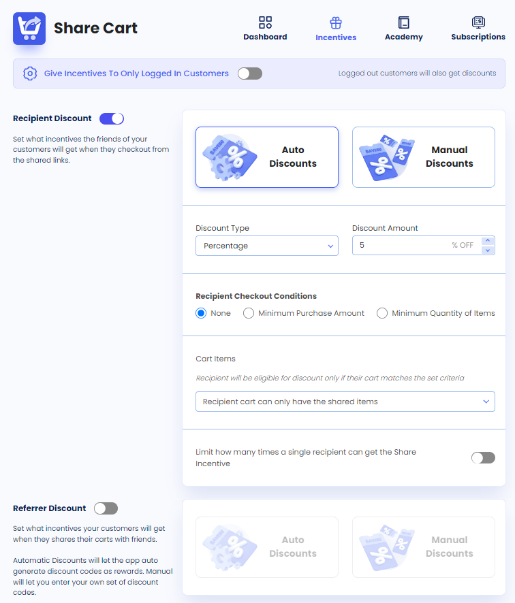Enable the Referrer Discount toggle
This screenshot has width=515, height=603.
coord(106,508)
